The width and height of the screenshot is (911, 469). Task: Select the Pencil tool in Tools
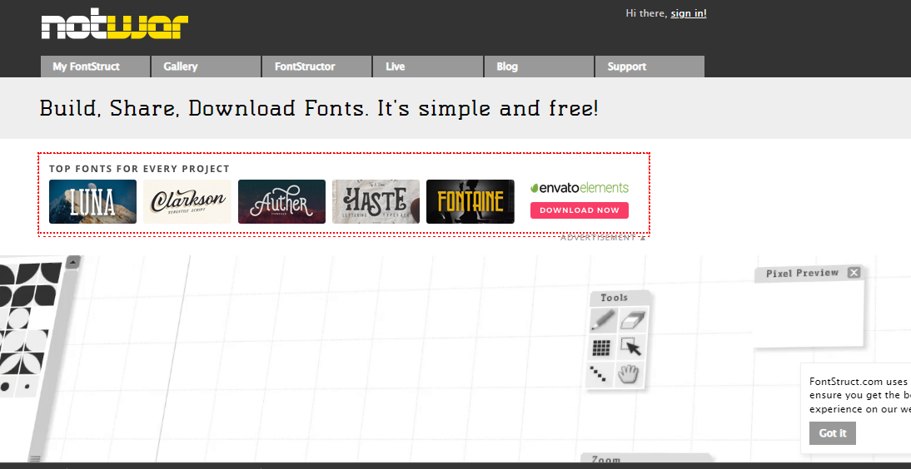[x=604, y=320]
